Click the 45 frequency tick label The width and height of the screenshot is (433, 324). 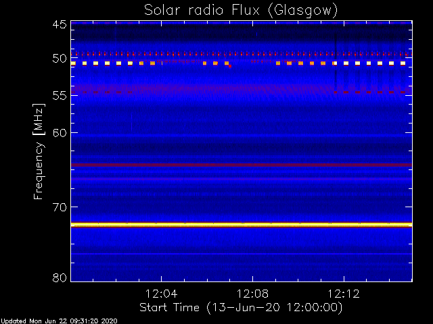(x=60, y=24)
